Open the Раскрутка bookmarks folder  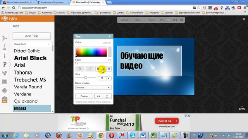tap(152, 13)
